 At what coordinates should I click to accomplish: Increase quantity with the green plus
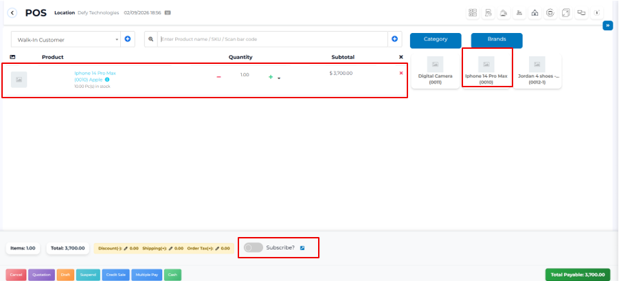click(x=271, y=77)
